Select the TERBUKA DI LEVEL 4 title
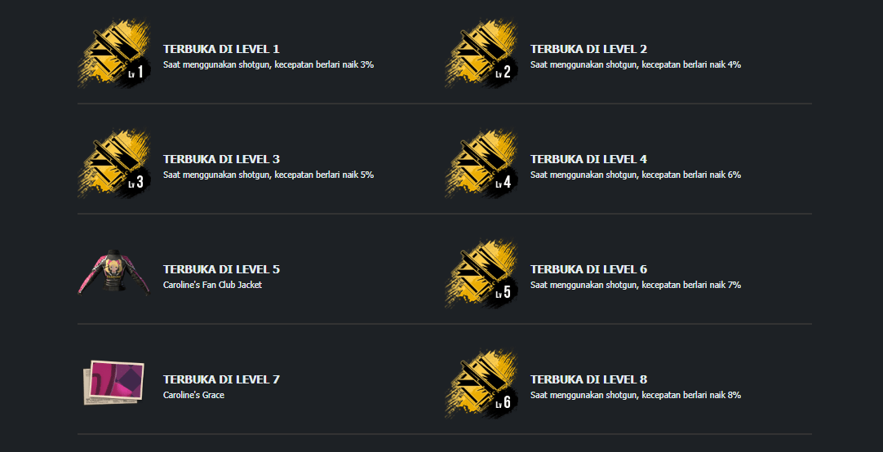 [x=588, y=159]
